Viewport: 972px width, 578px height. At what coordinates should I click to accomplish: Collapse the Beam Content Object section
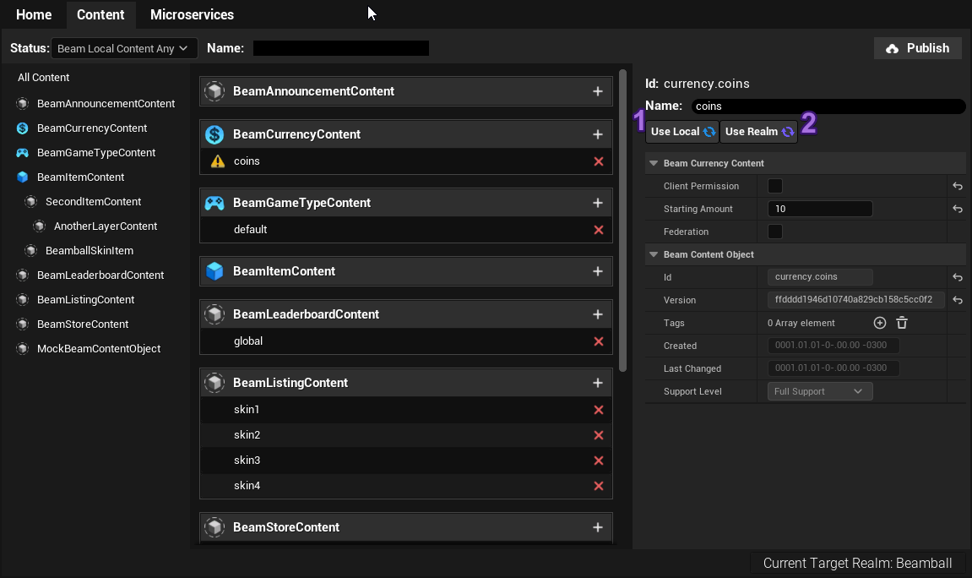click(654, 254)
